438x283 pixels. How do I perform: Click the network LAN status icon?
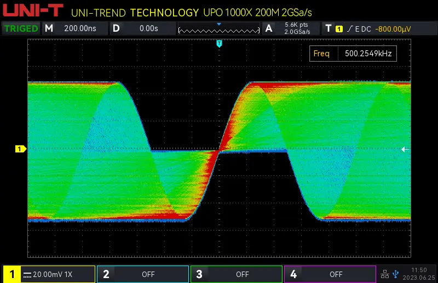tap(385, 274)
